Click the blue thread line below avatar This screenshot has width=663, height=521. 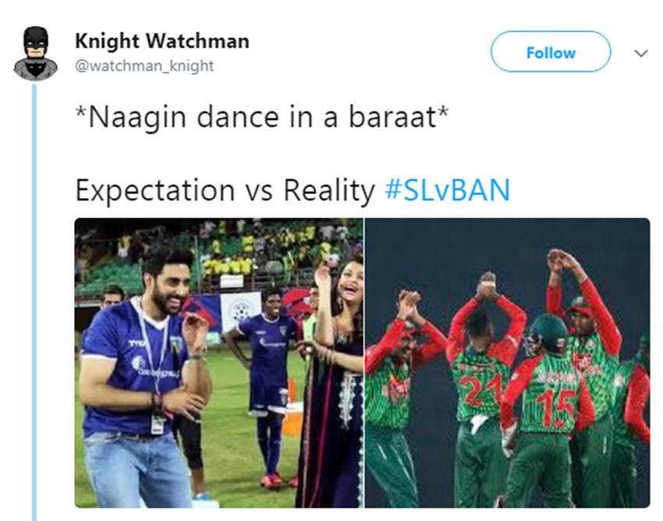(x=34, y=302)
